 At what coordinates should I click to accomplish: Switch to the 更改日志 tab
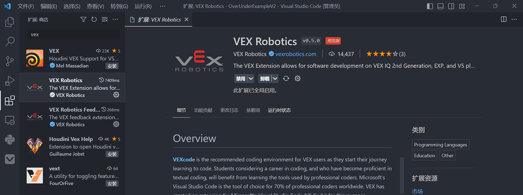click(229, 110)
